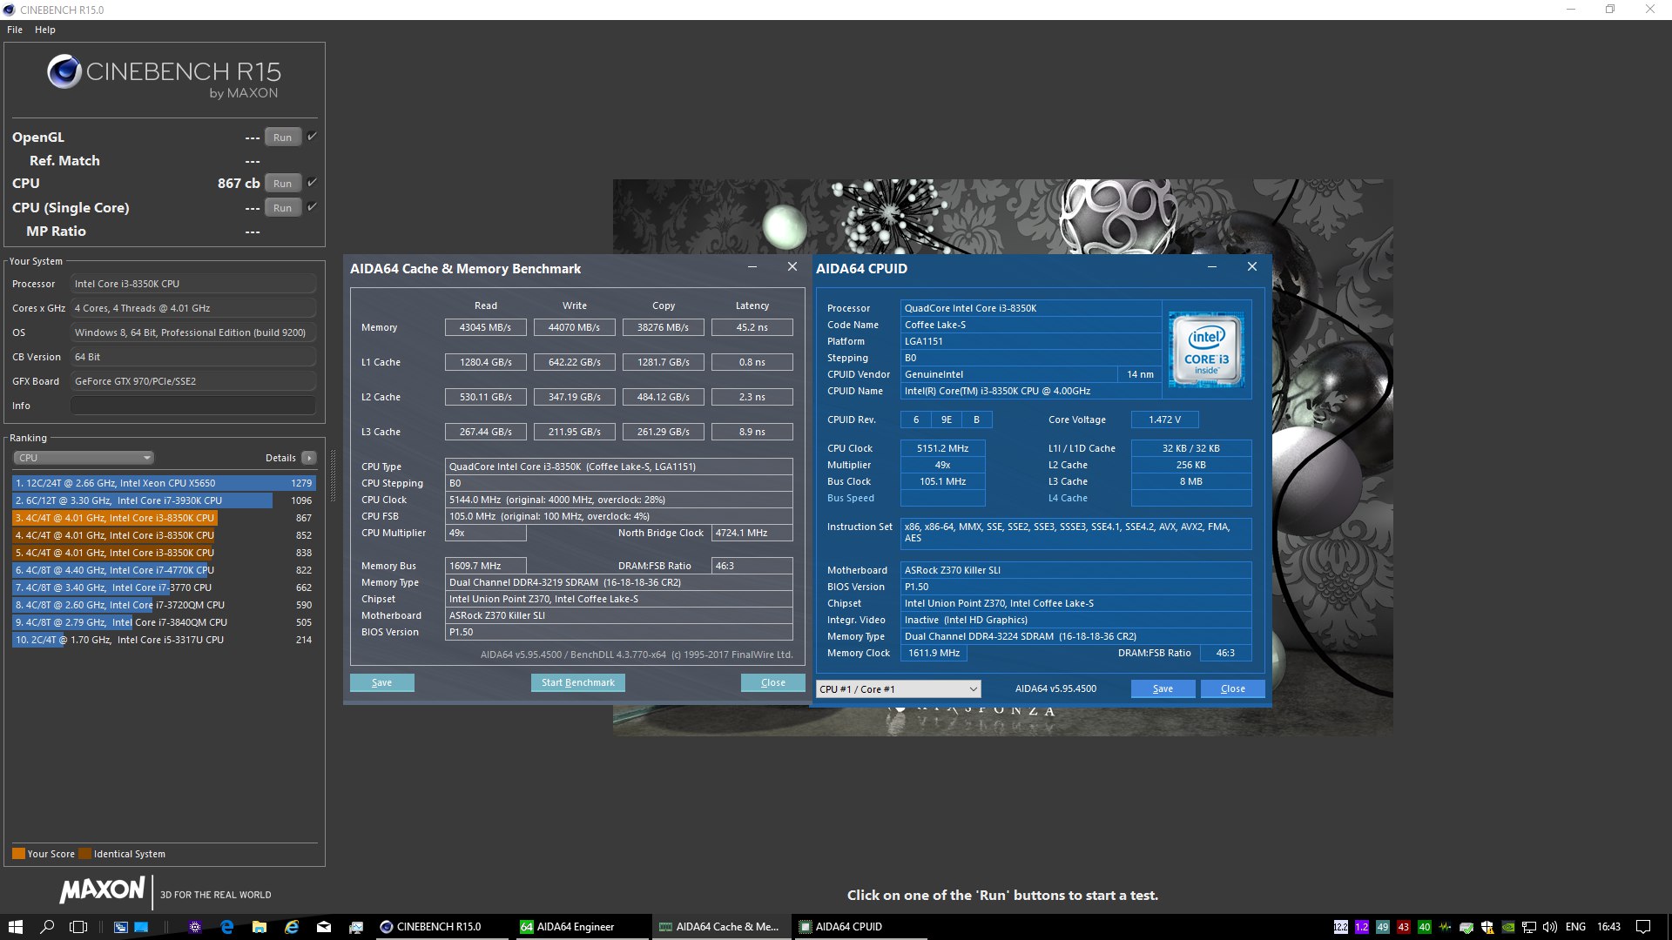Viewport: 1672px width, 940px height.
Task: Click the purple tray sensor icon 1.2
Action: point(1361,927)
